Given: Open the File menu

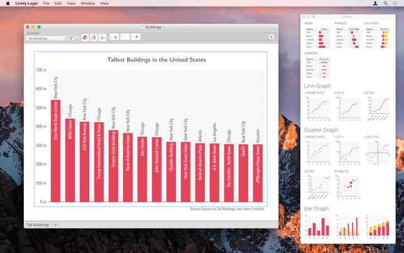Looking at the screenshot, I should 46,3.
